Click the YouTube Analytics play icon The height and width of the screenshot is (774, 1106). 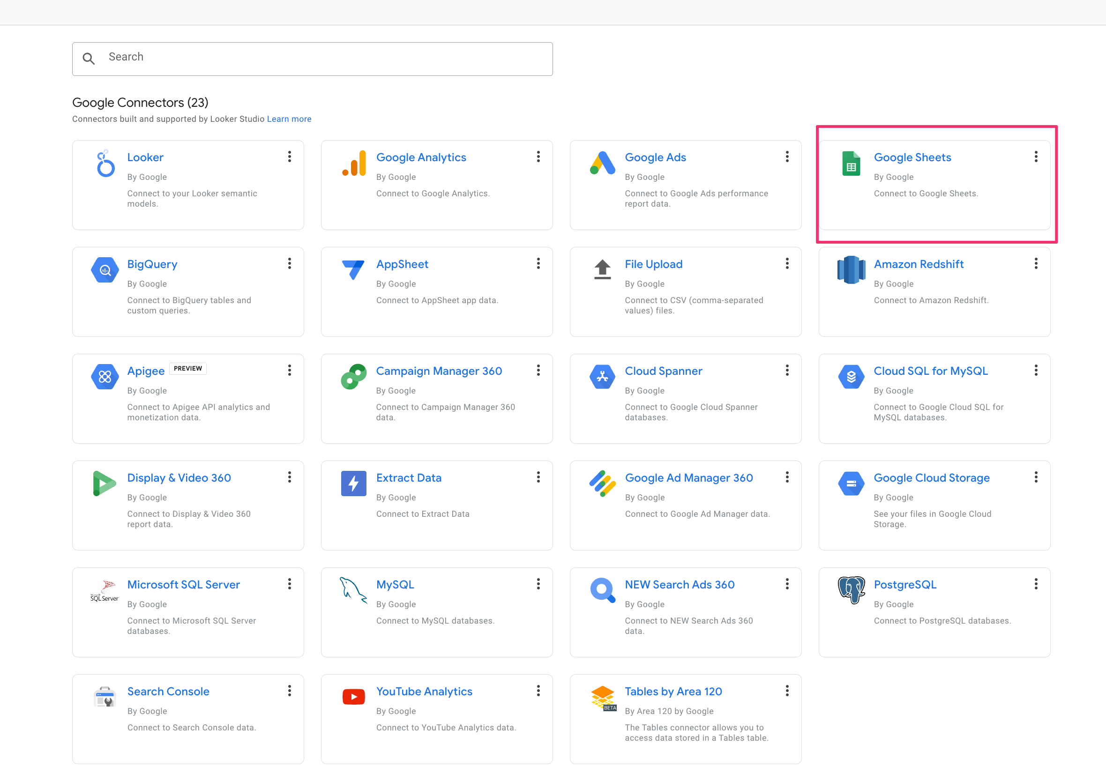tap(353, 697)
